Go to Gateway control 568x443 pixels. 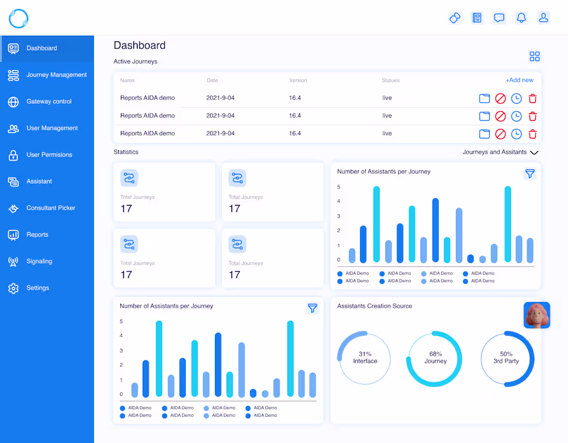(x=47, y=101)
